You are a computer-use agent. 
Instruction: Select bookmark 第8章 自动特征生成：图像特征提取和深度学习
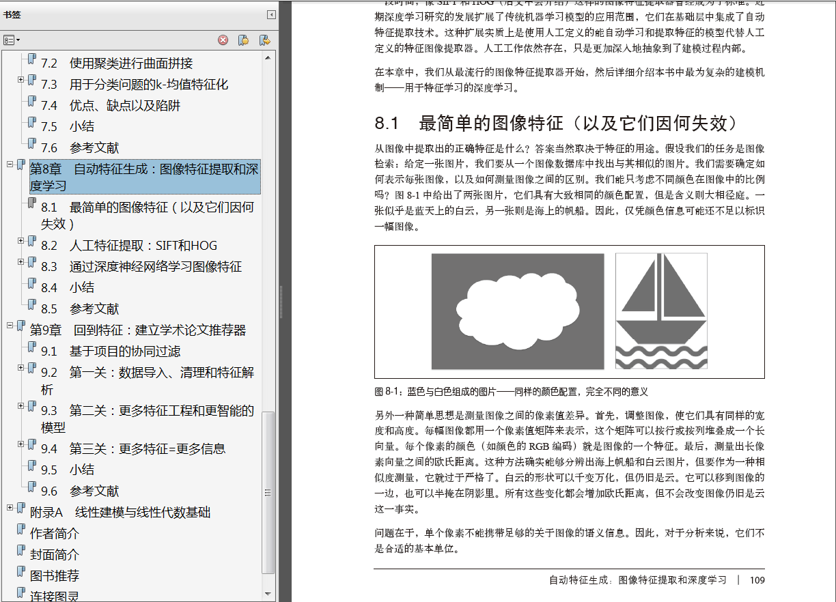145,177
